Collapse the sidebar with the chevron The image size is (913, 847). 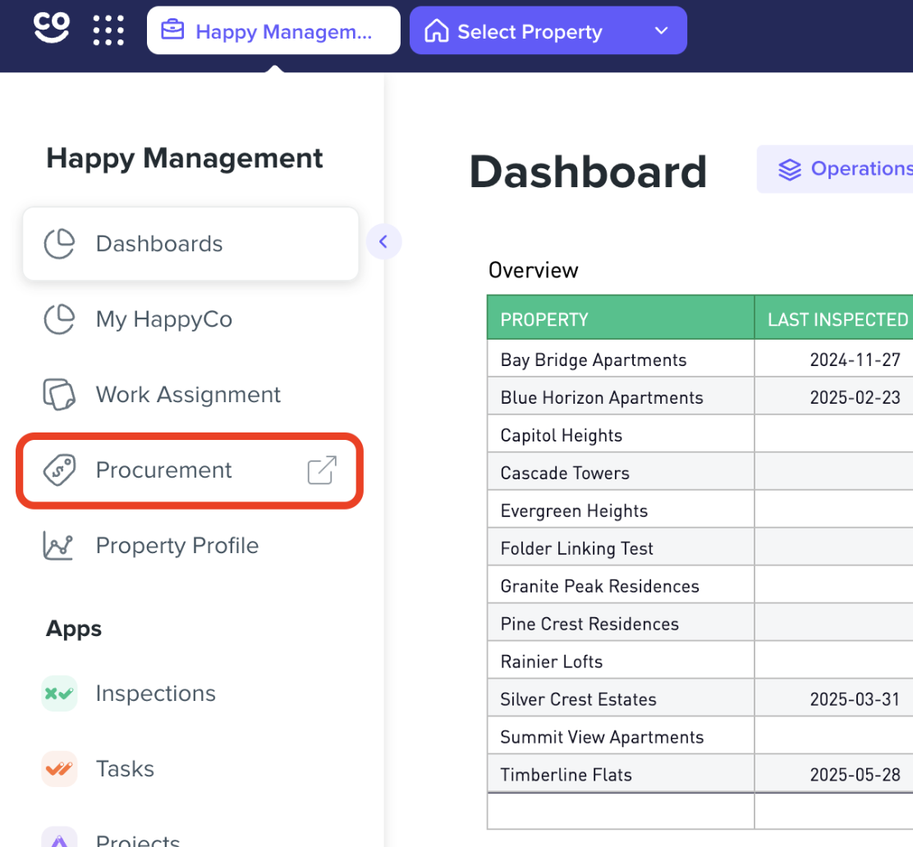coord(383,241)
